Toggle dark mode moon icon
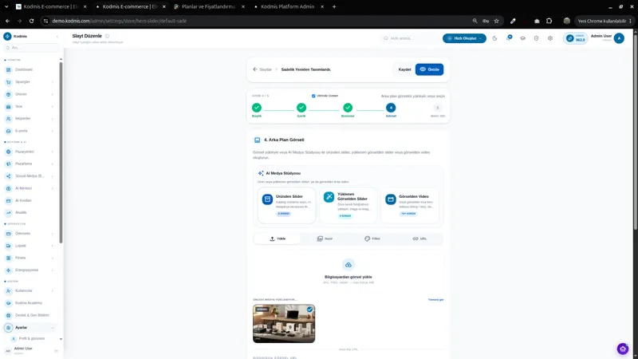This screenshot has width=638, height=359. click(494, 38)
